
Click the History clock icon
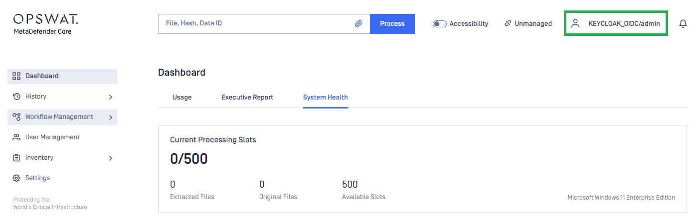click(16, 97)
